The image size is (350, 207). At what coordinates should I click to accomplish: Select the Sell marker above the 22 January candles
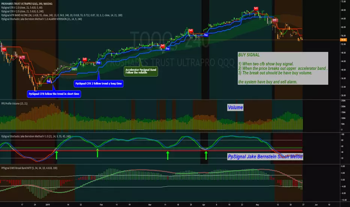84,59
